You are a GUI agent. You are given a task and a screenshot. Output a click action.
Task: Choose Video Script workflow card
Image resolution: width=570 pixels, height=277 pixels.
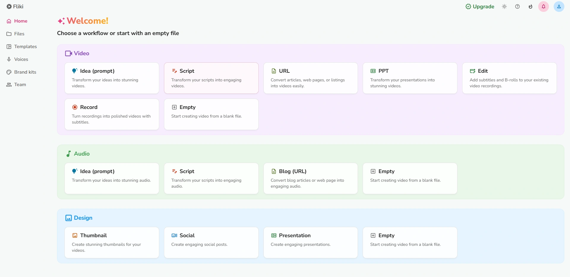coord(211,78)
